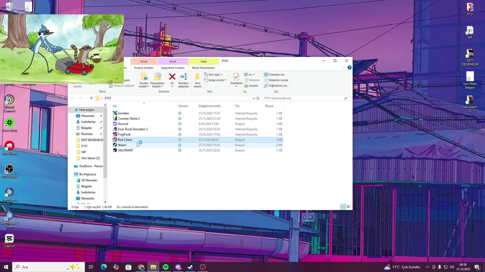Click CapCut desktop icon
Viewport: 485px width, 272px height.
click(x=9, y=241)
